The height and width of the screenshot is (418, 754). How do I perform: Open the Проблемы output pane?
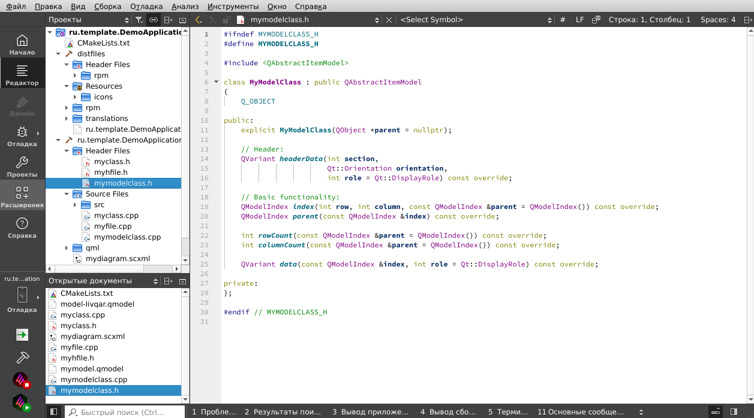tap(213, 412)
